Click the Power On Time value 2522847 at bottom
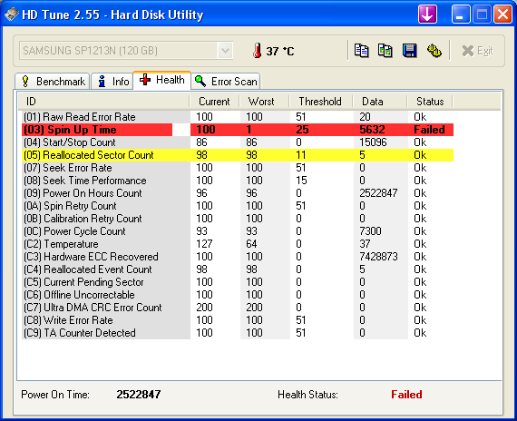The height and width of the screenshot is (421, 517). pos(139,395)
